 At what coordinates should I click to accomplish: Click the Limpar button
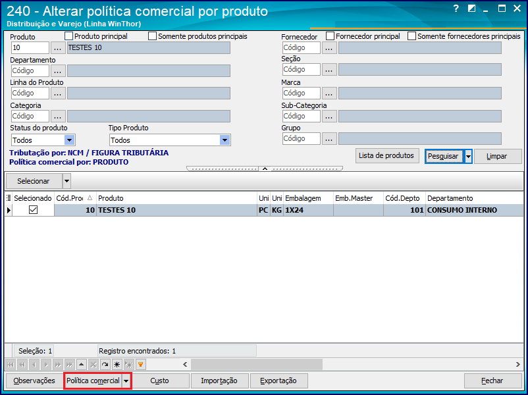click(x=497, y=157)
